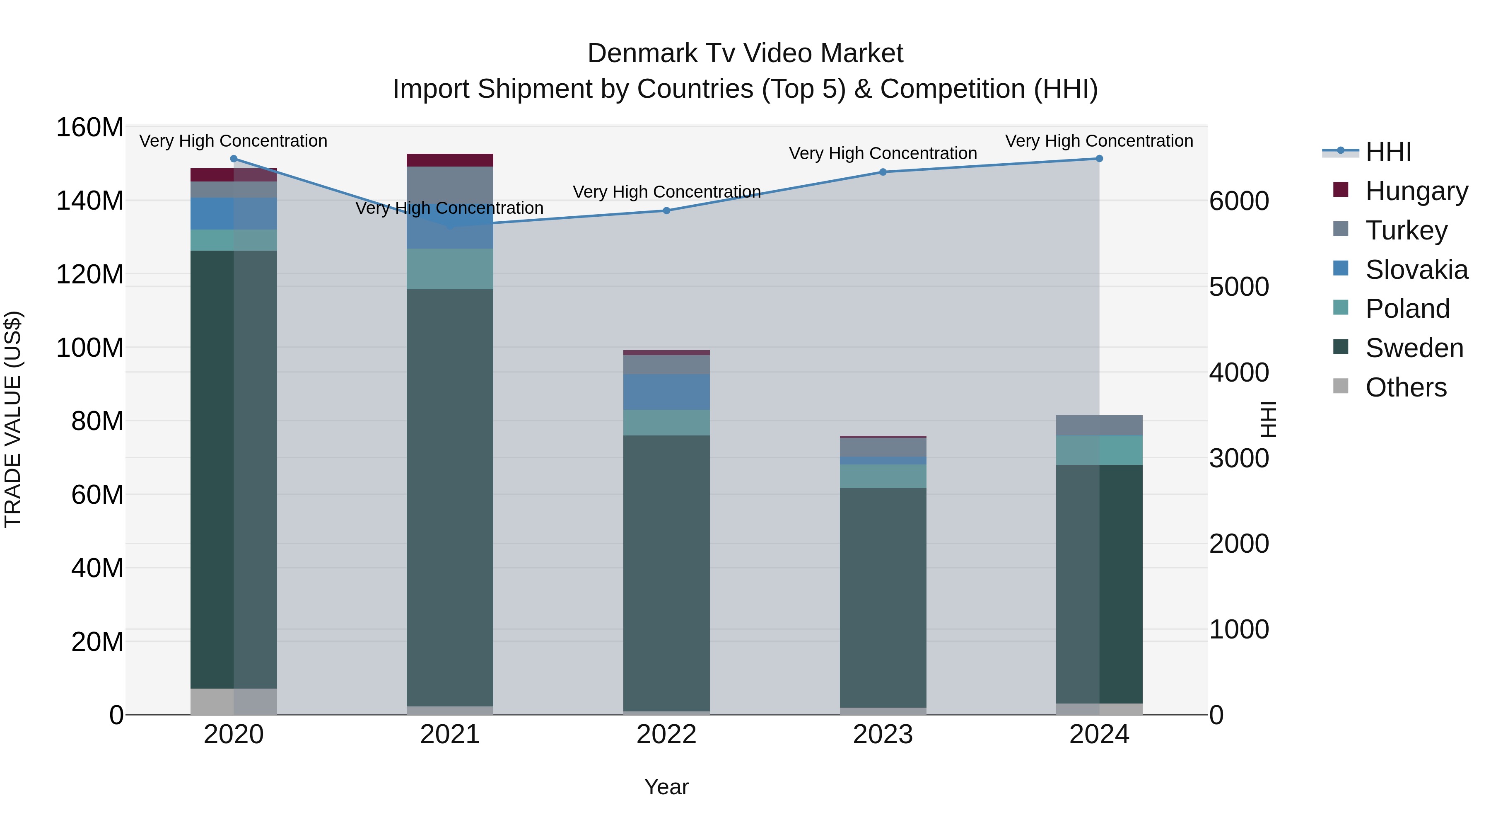
Task: Click the Slovakia blue swatch in legend
Action: tap(1341, 268)
